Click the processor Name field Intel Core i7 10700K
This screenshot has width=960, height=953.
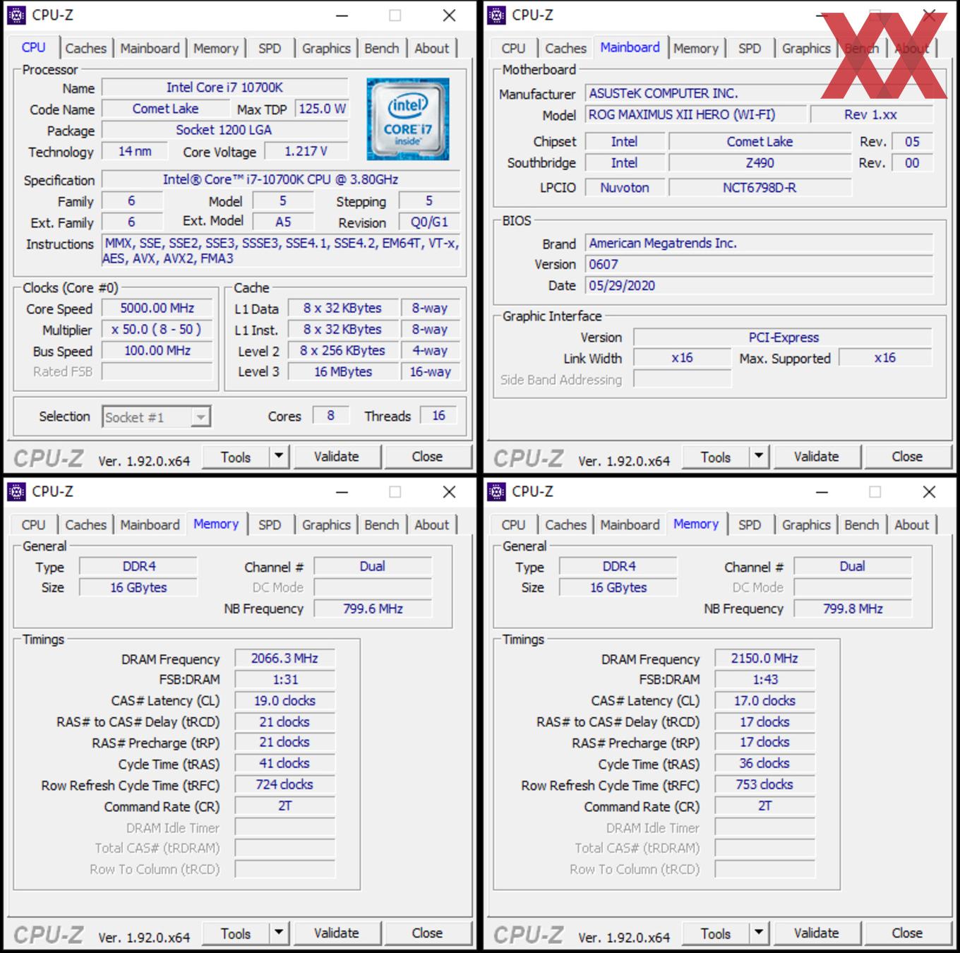pos(225,88)
